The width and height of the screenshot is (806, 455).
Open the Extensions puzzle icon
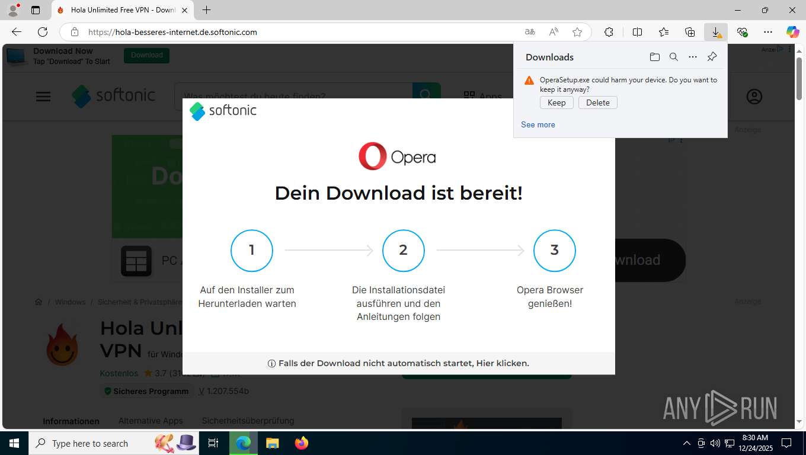click(609, 32)
